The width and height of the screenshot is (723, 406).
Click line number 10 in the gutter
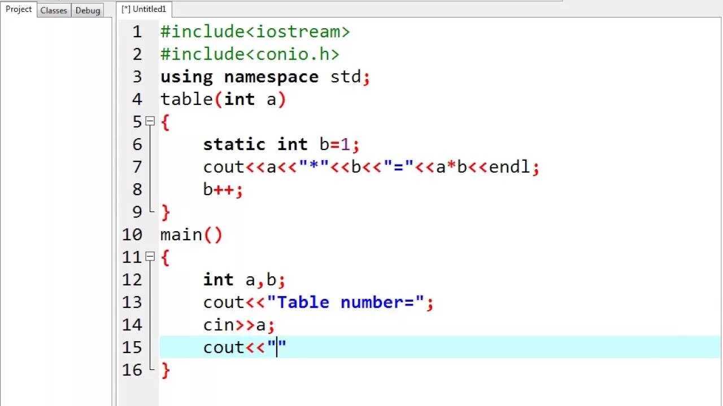(132, 235)
